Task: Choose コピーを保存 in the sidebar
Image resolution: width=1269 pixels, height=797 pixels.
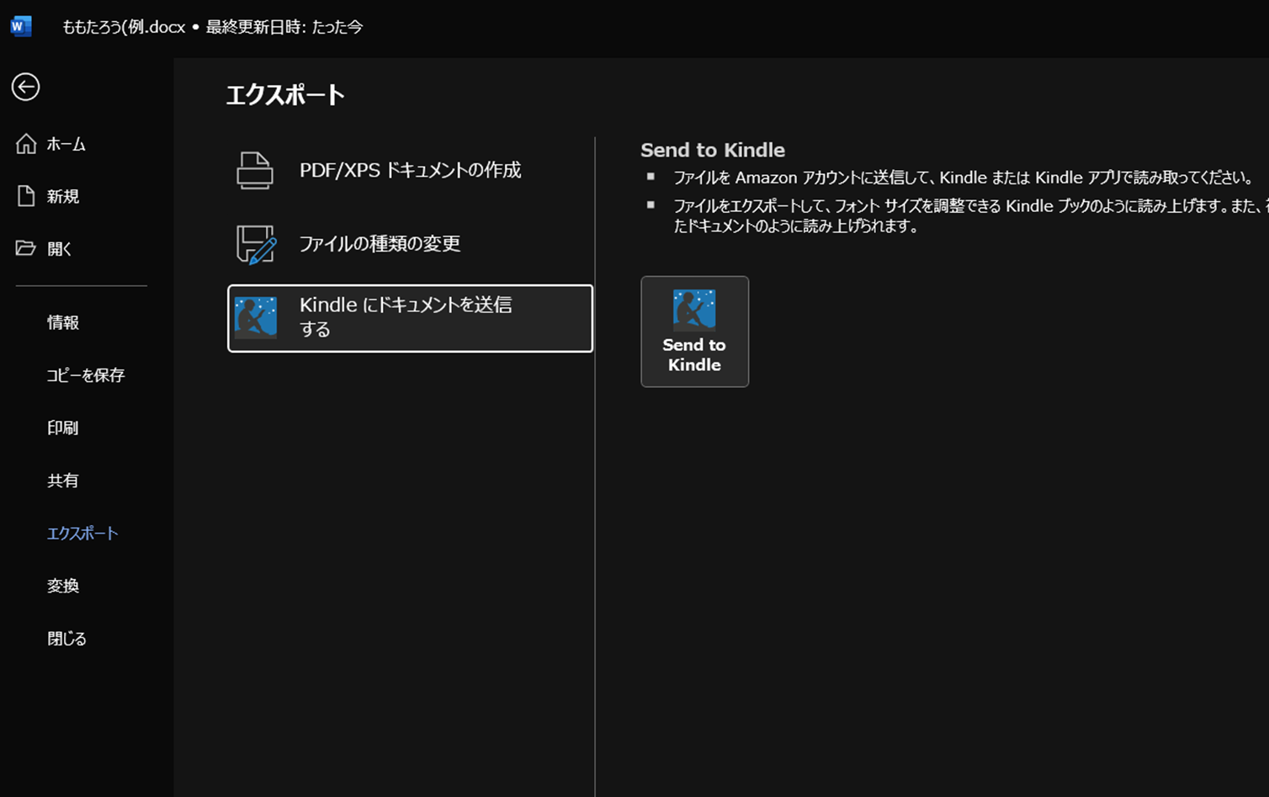Action: pos(85,375)
